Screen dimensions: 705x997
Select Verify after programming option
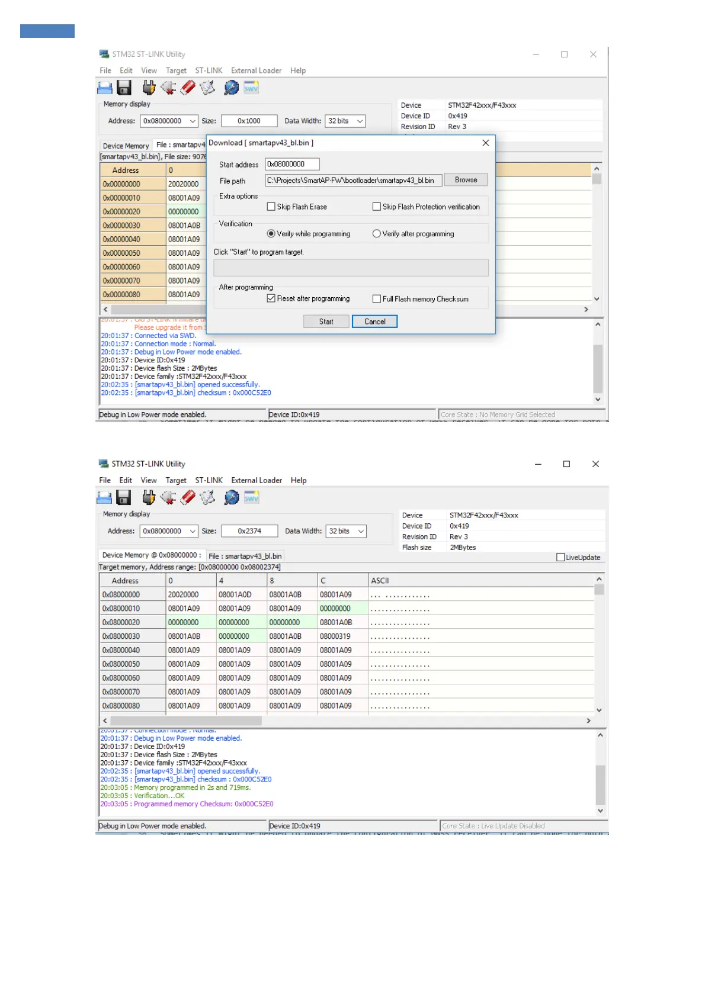(376, 234)
